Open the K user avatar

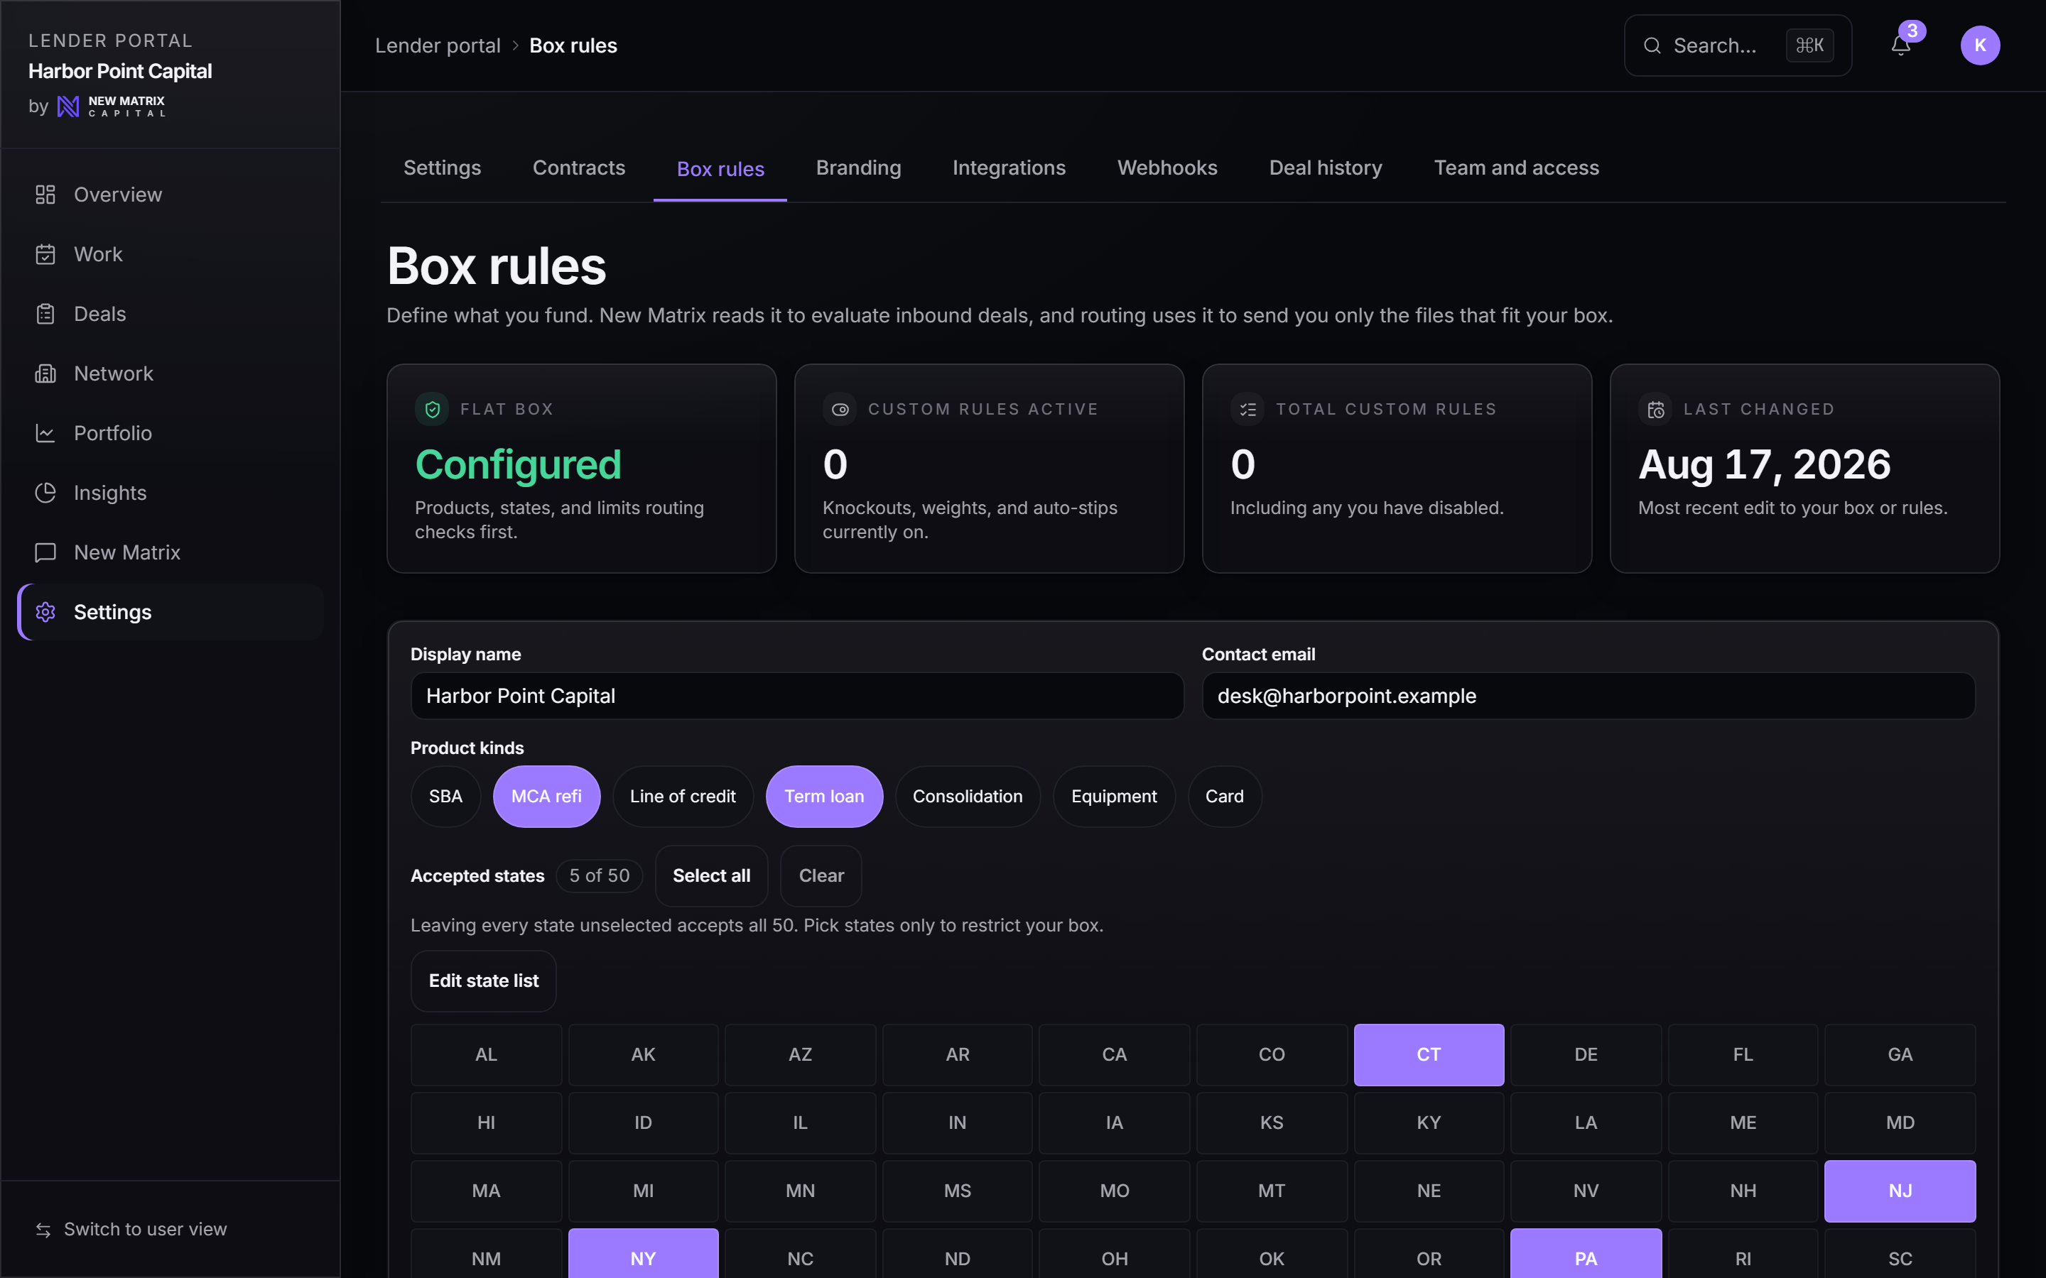click(1980, 45)
